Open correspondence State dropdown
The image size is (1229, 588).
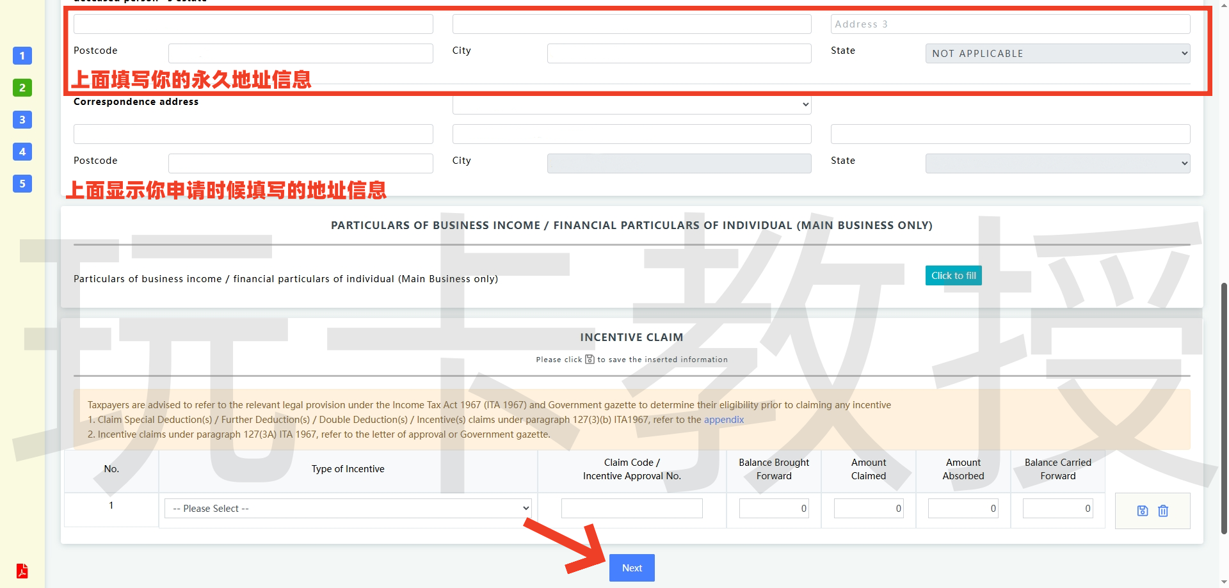coord(1057,163)
